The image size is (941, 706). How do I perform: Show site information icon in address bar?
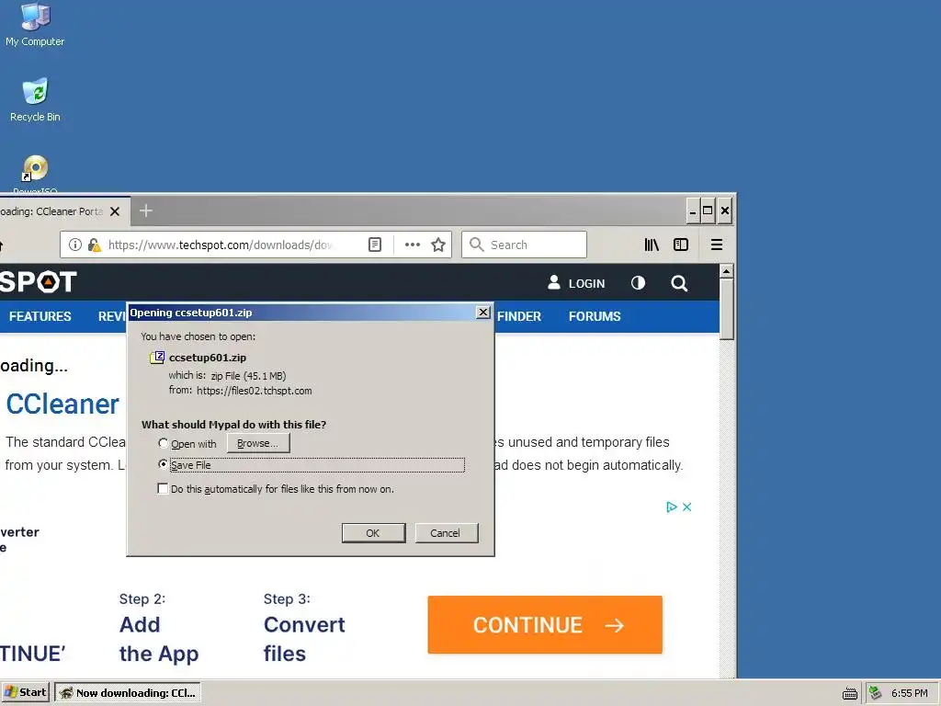click(x=75, y=245)
